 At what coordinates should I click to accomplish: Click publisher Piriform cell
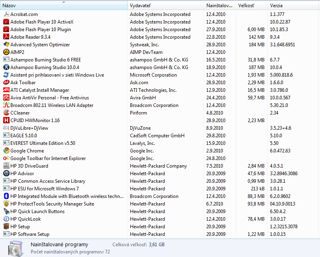[x=138, y=113]
